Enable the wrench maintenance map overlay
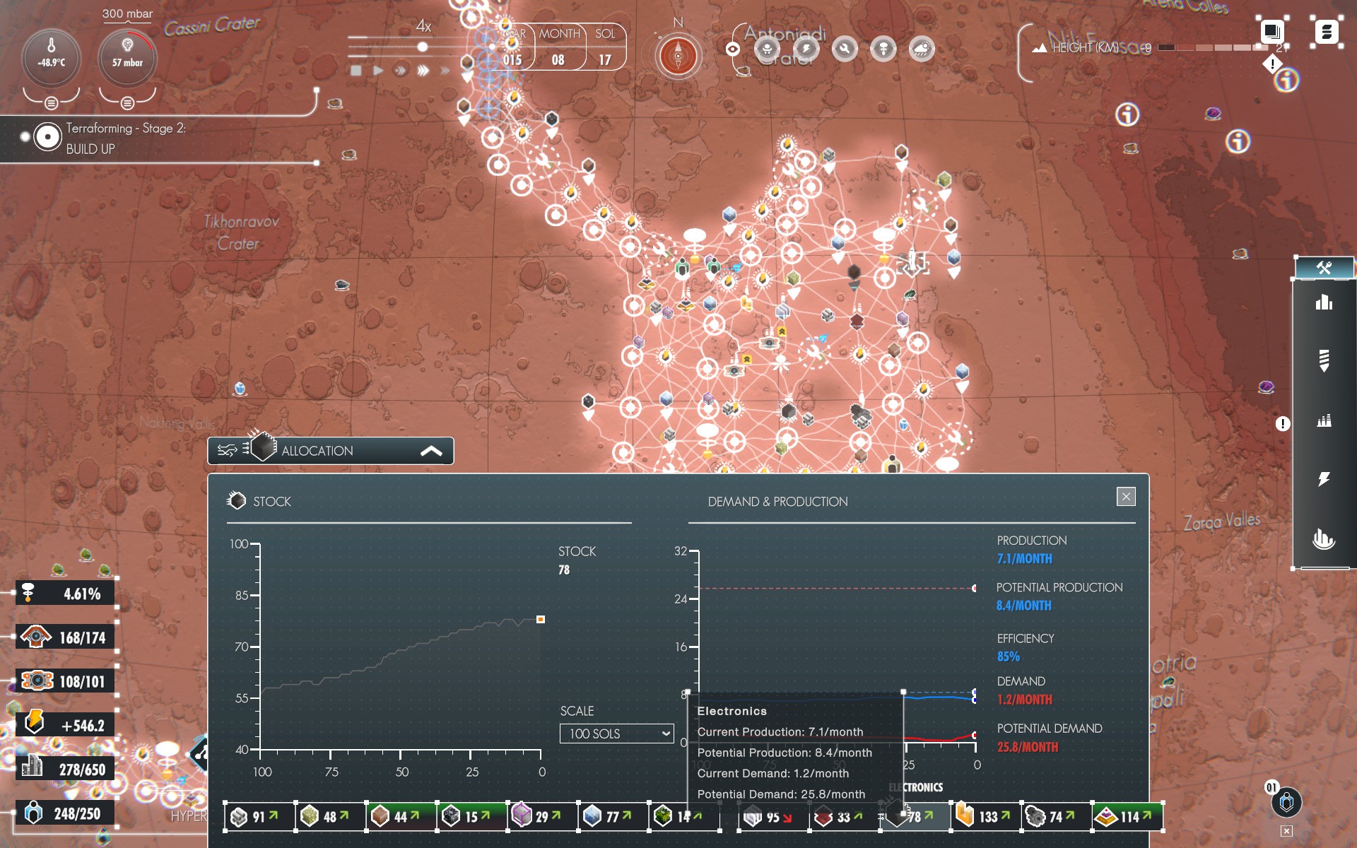 [x=845, y=49]
